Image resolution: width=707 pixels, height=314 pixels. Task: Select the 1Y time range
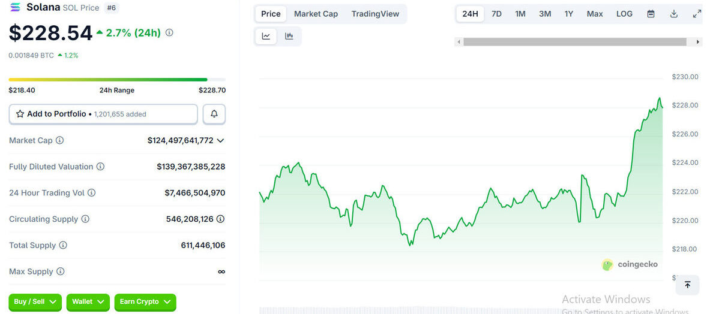(x=568, y=14)
